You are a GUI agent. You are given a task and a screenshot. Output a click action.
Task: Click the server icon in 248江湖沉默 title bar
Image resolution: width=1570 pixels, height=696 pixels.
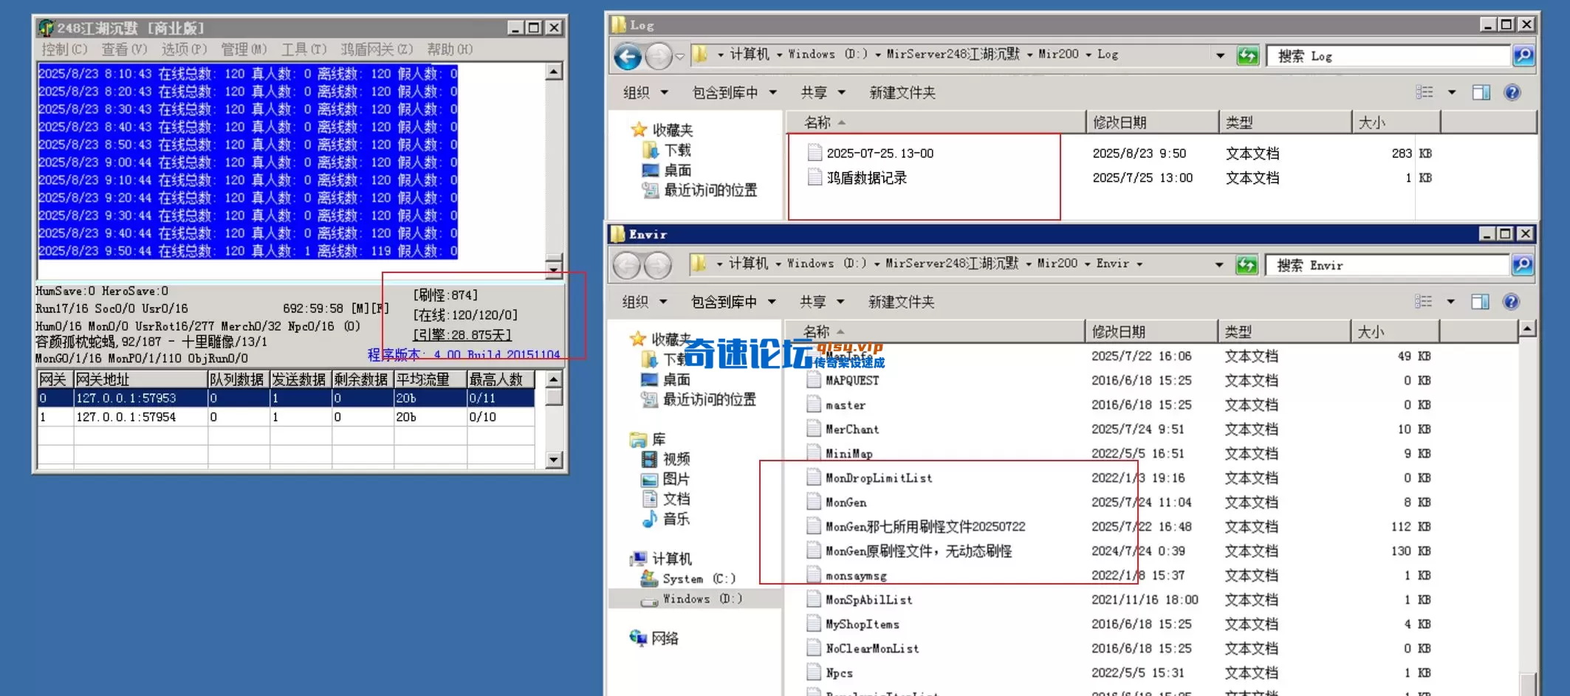click(x=46, y=27)
